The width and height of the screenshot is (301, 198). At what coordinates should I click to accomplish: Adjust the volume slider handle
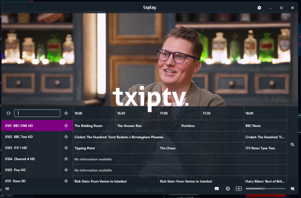pos(264,189)
